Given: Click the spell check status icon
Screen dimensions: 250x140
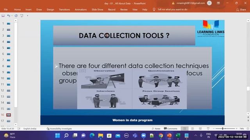Looking at the screenshot, I should (x=19, y=129).
